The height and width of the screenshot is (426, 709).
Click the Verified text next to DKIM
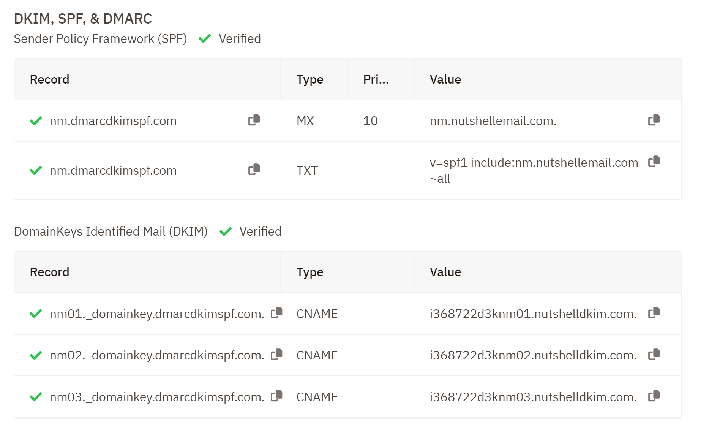pos(261,231)
